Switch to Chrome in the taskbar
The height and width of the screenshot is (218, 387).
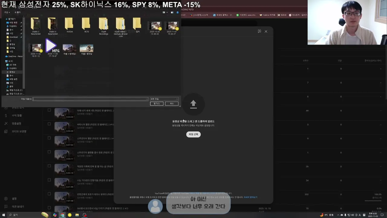(62, 215)
